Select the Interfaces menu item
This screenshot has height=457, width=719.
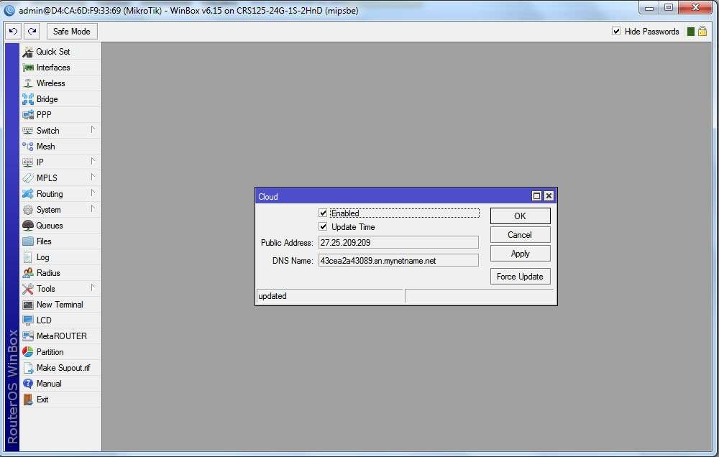[60, 68]
